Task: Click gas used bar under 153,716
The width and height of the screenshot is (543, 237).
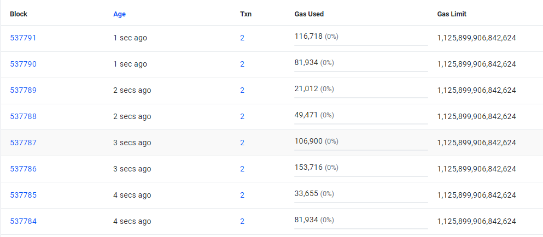Action: [361, 176]
